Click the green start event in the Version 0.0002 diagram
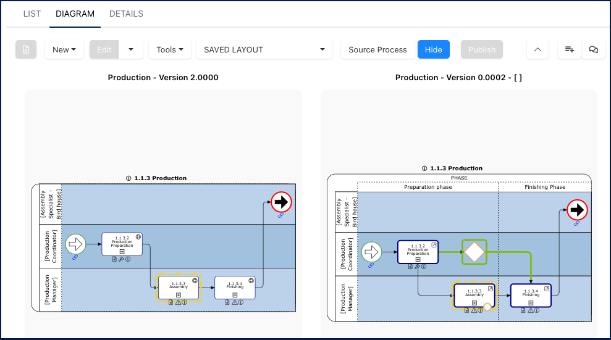The image size is (611, 340). pos(371,252)
